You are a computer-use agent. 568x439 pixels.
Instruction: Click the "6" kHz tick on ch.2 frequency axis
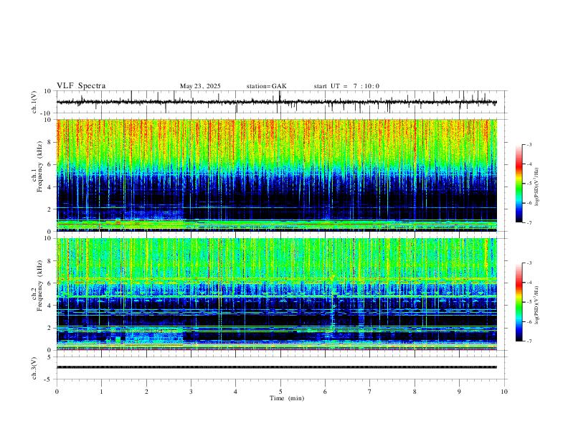click(49, 283)
